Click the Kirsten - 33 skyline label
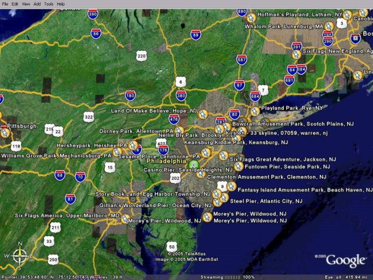This screenshot has width=373, height=280. (x=277, y=133)
